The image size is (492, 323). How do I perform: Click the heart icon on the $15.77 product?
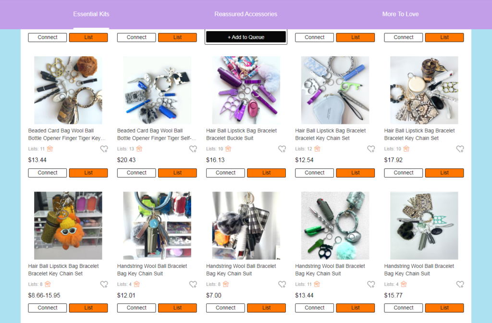pyautogui.click(x=460, y=285)
